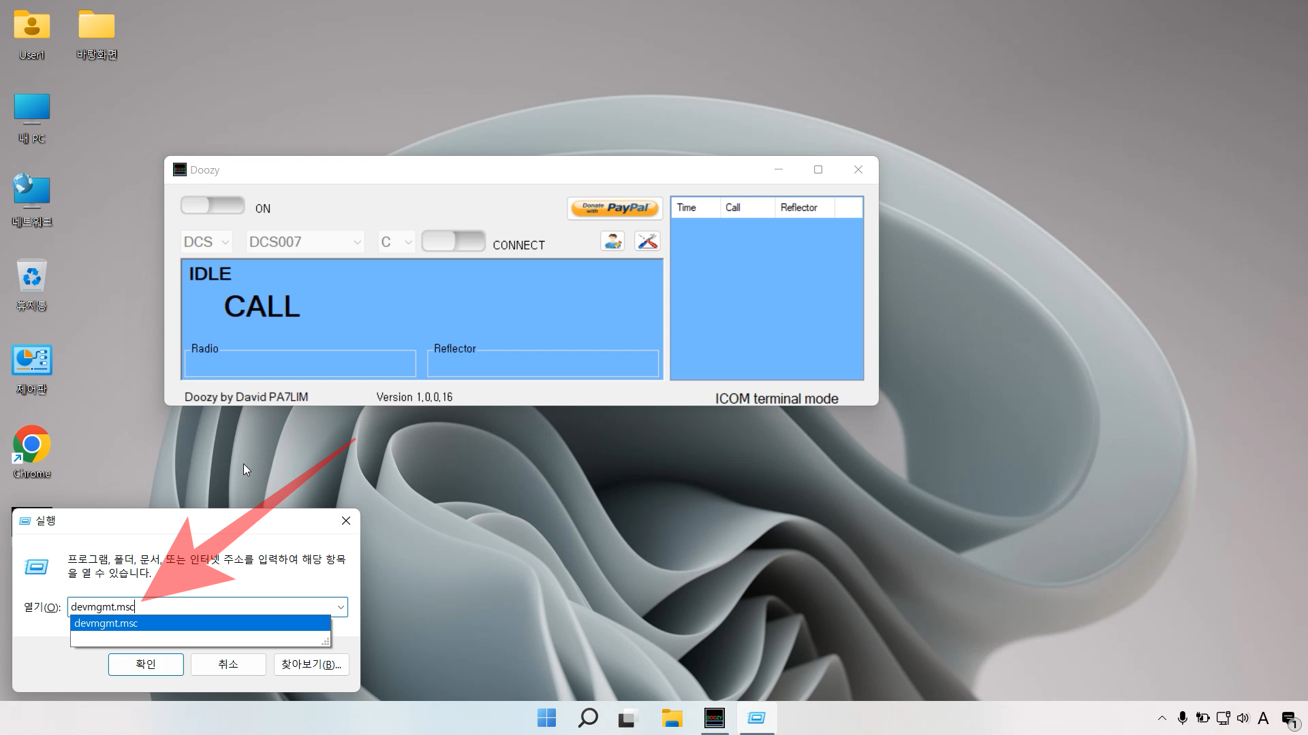1308x735 pixels.
Task: Click the Reflector column header
Action: pyautogui.click(x=804, y=208)
